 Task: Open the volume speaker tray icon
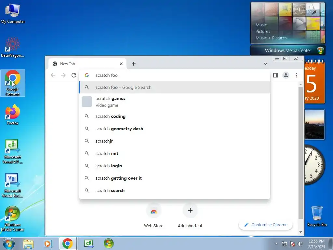pos(300,244)
